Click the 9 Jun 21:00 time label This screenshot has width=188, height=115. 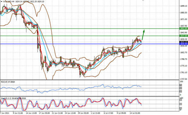coord(18,113)
